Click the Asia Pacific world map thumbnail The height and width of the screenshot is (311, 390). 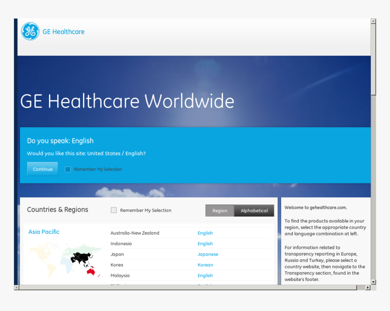coord(66,260)
